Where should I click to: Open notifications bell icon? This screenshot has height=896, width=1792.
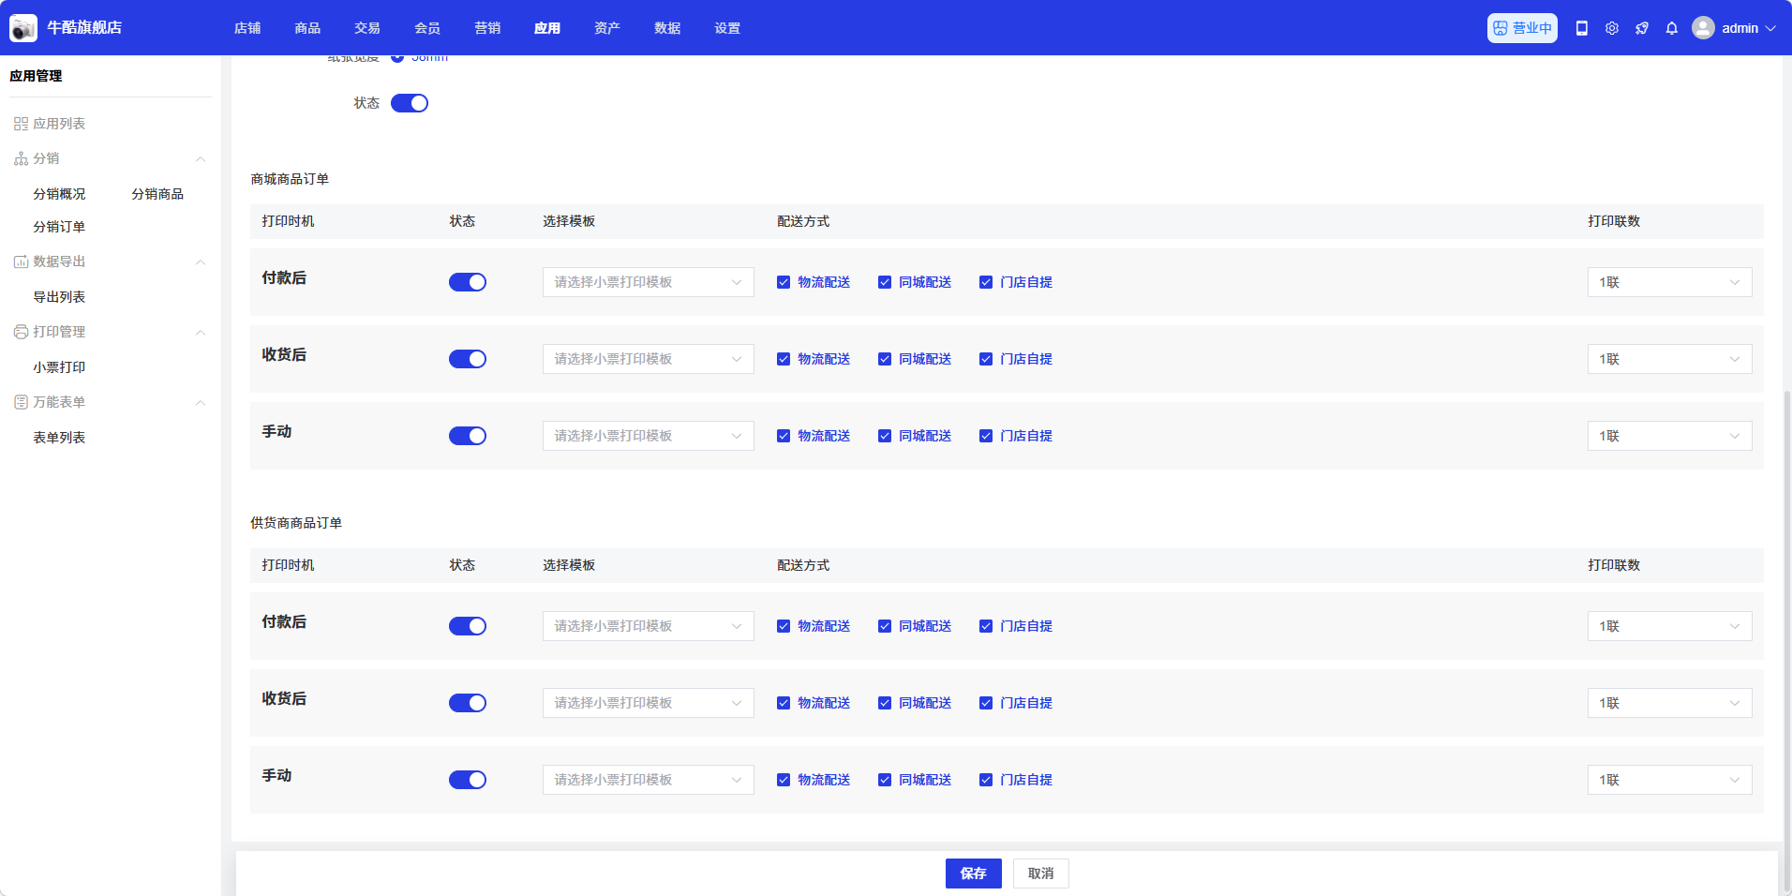point(1672,28)
